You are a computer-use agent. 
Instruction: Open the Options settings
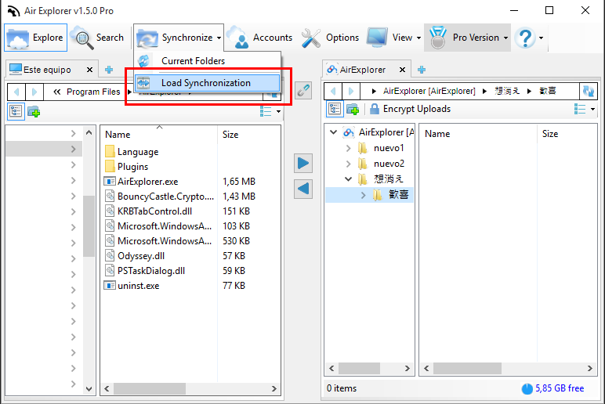[x=330, y=38]
